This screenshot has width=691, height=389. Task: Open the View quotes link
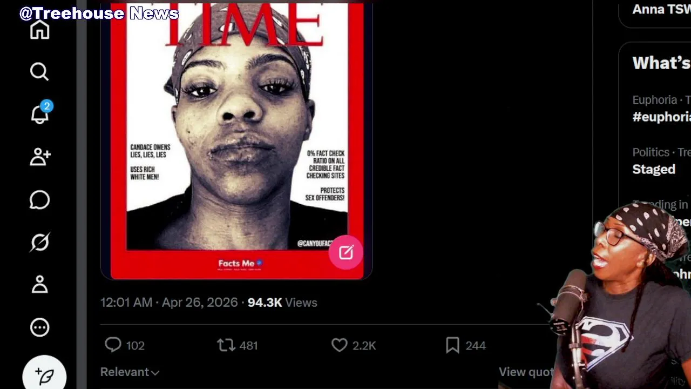tap(526, 372)
